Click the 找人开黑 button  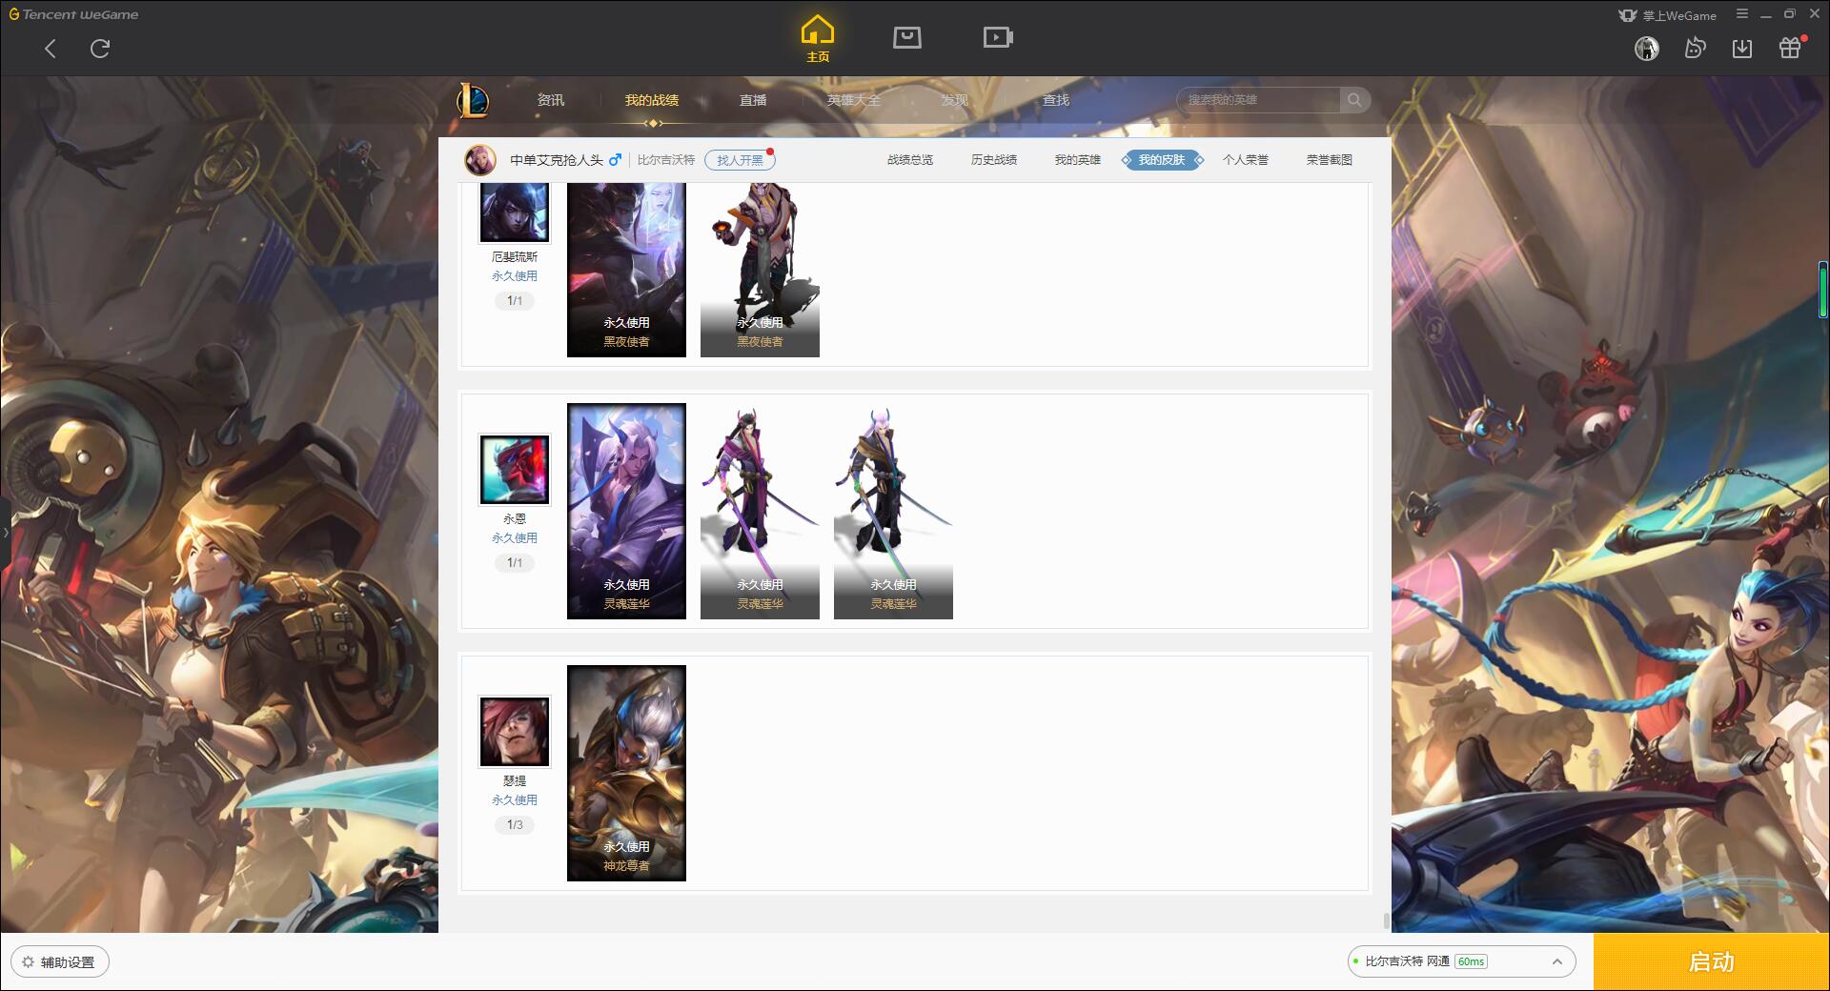tap(740, 160)
